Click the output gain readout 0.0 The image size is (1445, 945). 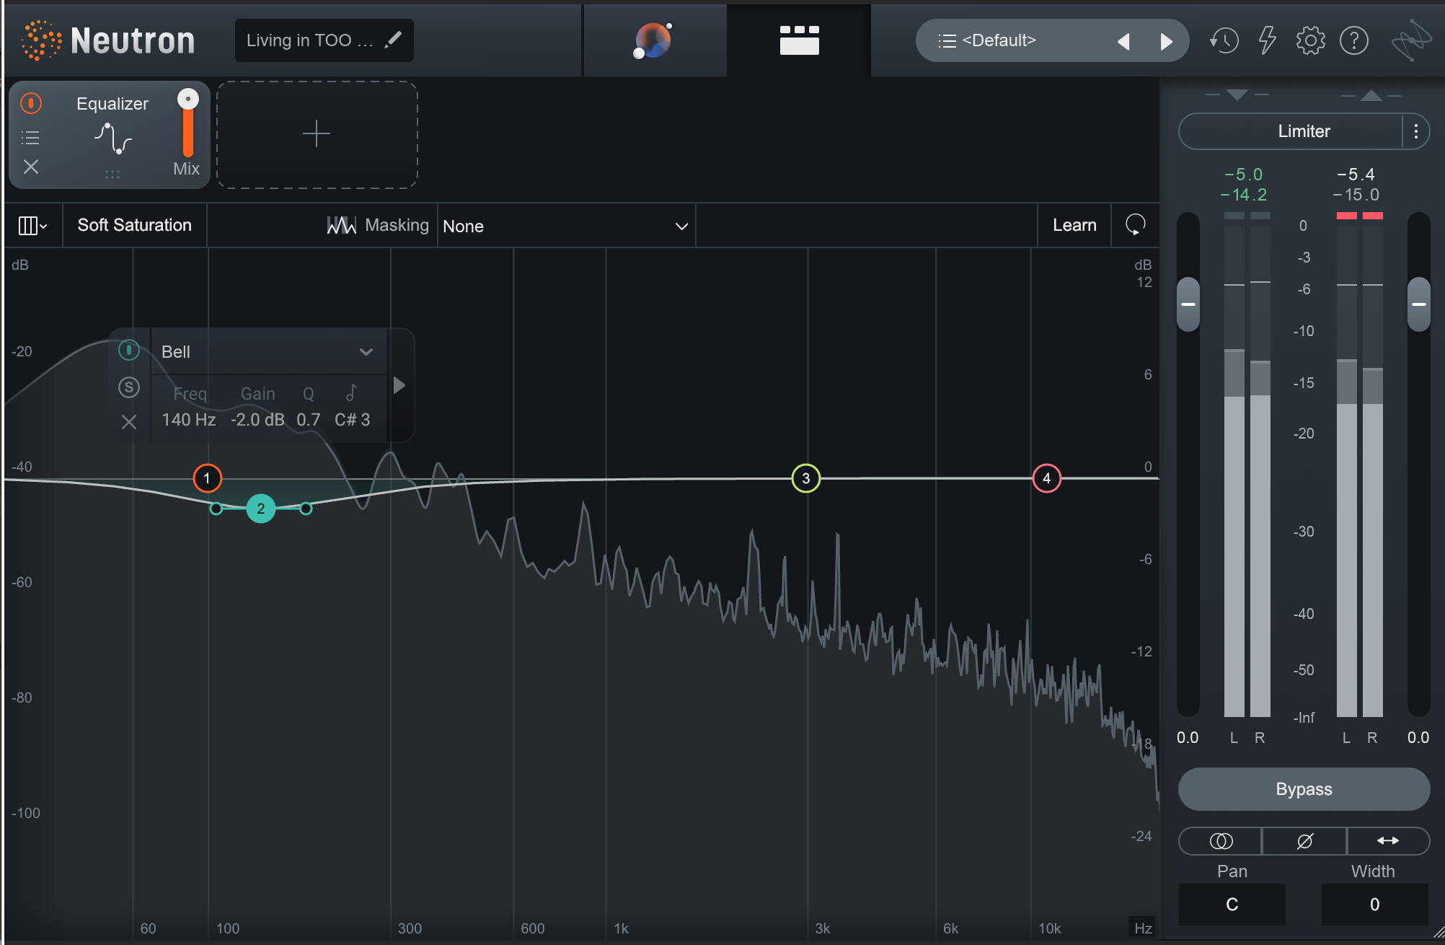pyautogui.click(x=1418, y=738)
